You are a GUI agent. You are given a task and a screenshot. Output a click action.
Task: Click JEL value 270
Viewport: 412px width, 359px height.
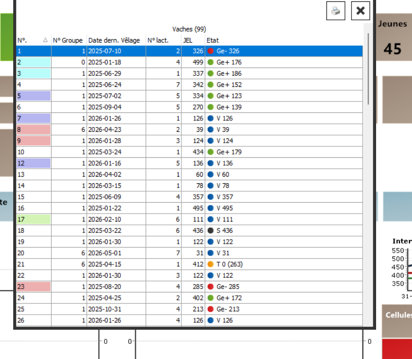(198, 107)
